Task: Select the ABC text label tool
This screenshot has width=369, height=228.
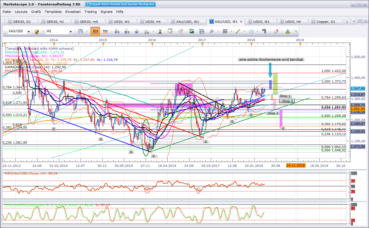Action: (264, 31)
